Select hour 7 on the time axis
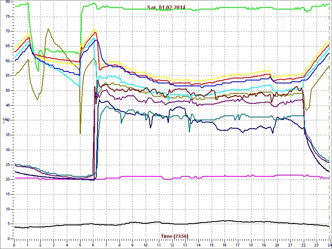Image resolution: width=332 pixels, height=249 pixels. tap(106, 245)
